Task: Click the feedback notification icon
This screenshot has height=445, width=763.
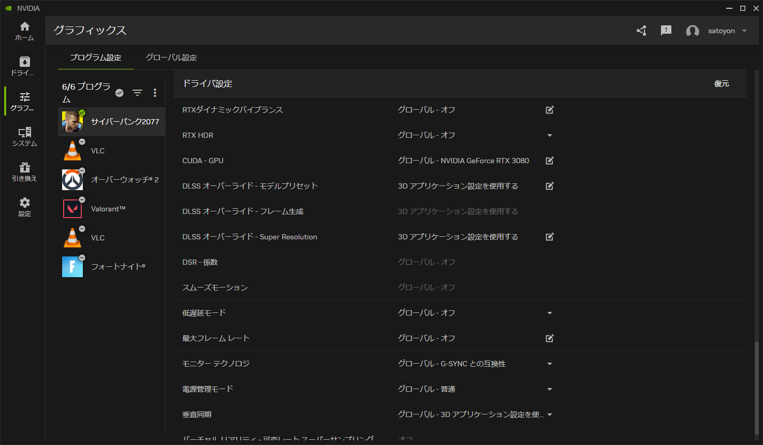Action: [x=666, y=31]
